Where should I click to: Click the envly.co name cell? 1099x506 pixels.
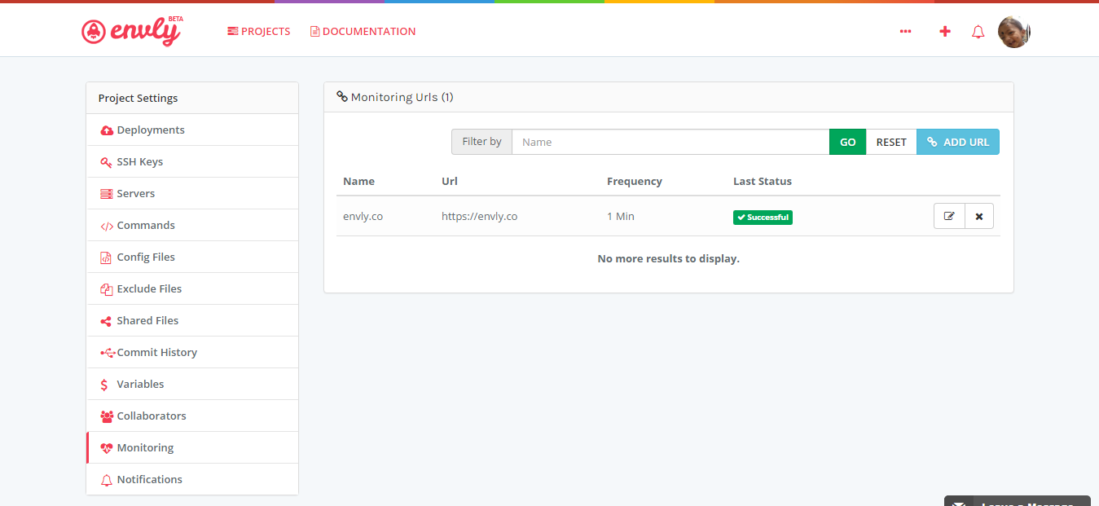(x=363, y=217)
